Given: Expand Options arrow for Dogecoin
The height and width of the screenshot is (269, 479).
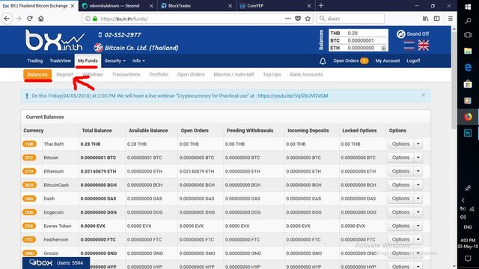Looking at the screenshot, I should pos(418,212).
